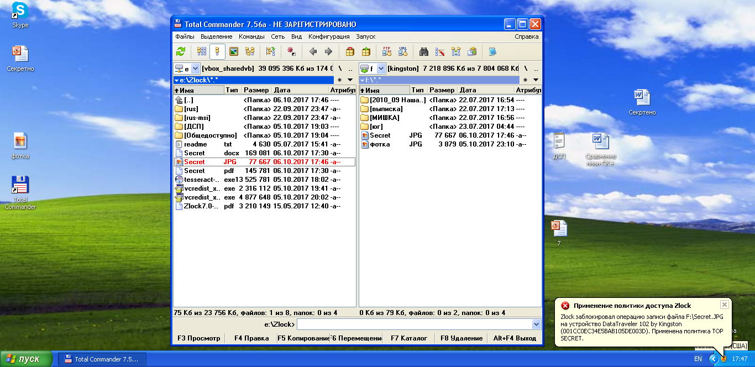The width and height of the screenshot is (755, 367).
Task: Click the invert selection star icon
Action: (x=291, y=51)
